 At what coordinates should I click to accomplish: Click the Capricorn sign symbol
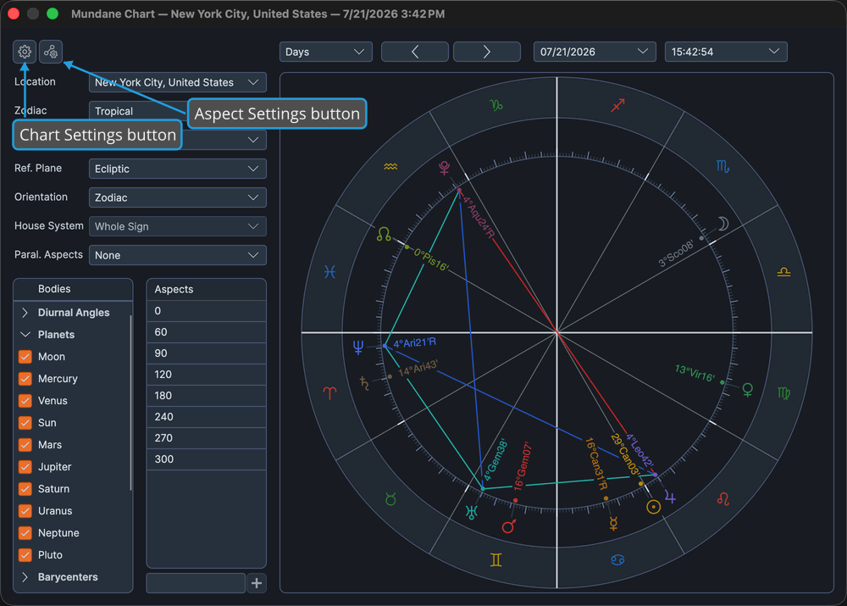495,105
